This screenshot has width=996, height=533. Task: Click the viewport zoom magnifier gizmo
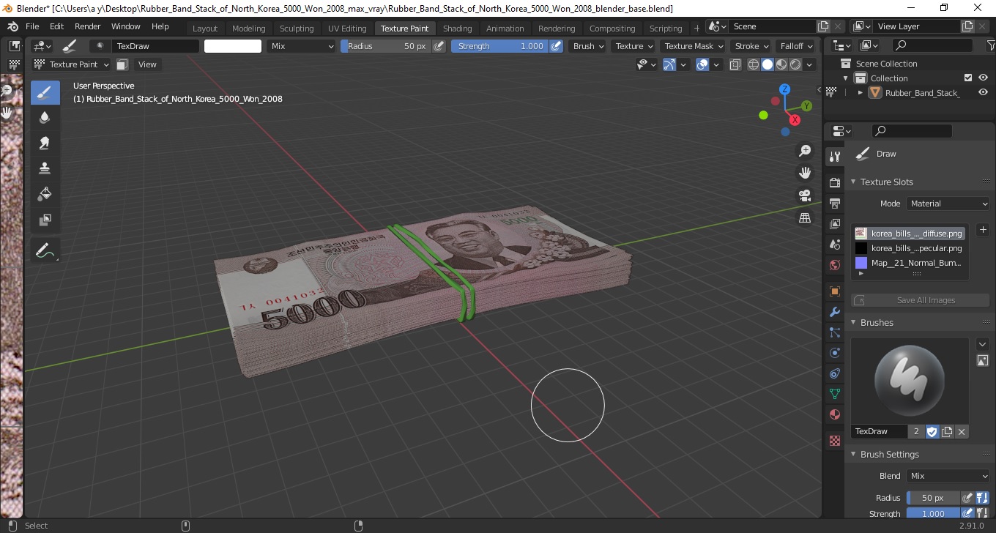[805, 151]
